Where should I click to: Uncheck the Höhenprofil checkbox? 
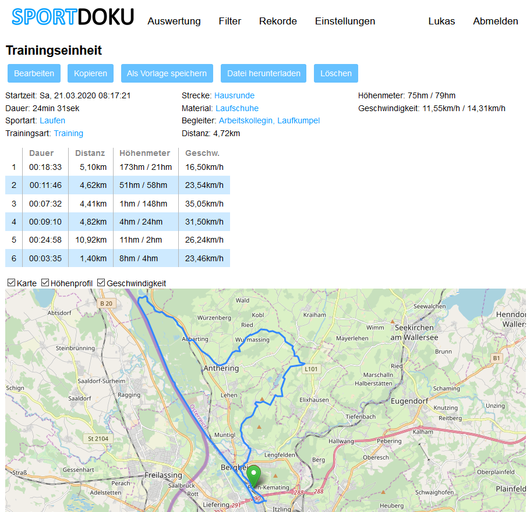45,283
